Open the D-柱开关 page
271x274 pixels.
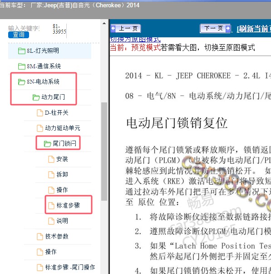pos(56,113)
